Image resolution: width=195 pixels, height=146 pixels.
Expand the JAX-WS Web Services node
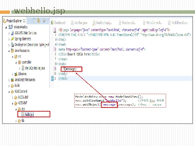pos(9,34)
